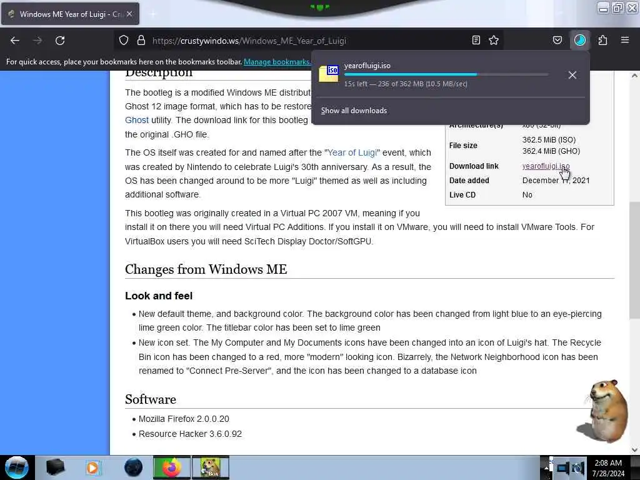640x480 pixels.
Task: Click the dark blue globe taskbar icon
Action: pos(134,467)
